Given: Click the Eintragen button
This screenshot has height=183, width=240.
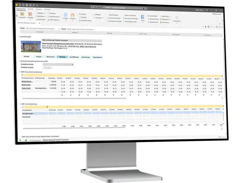Looking at the screenshot, I should tap(47, 68).
